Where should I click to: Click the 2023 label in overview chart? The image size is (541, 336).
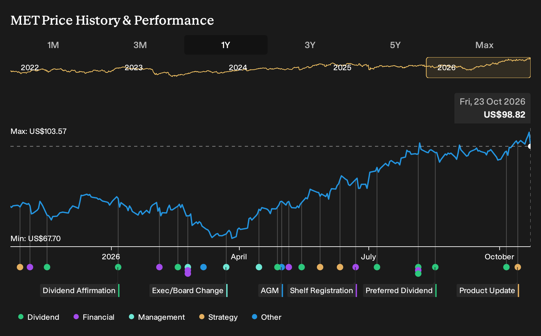tap(134, 68)
